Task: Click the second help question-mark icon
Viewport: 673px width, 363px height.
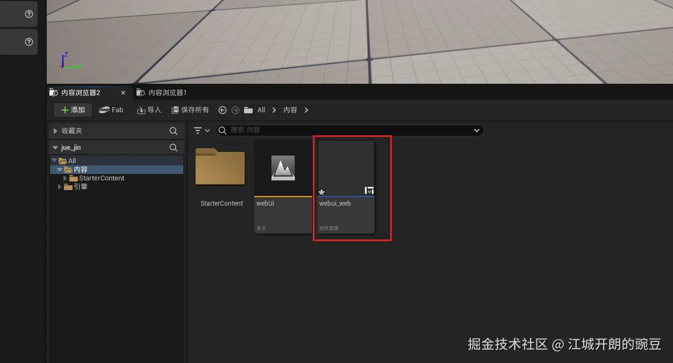Action: point(29,42)
